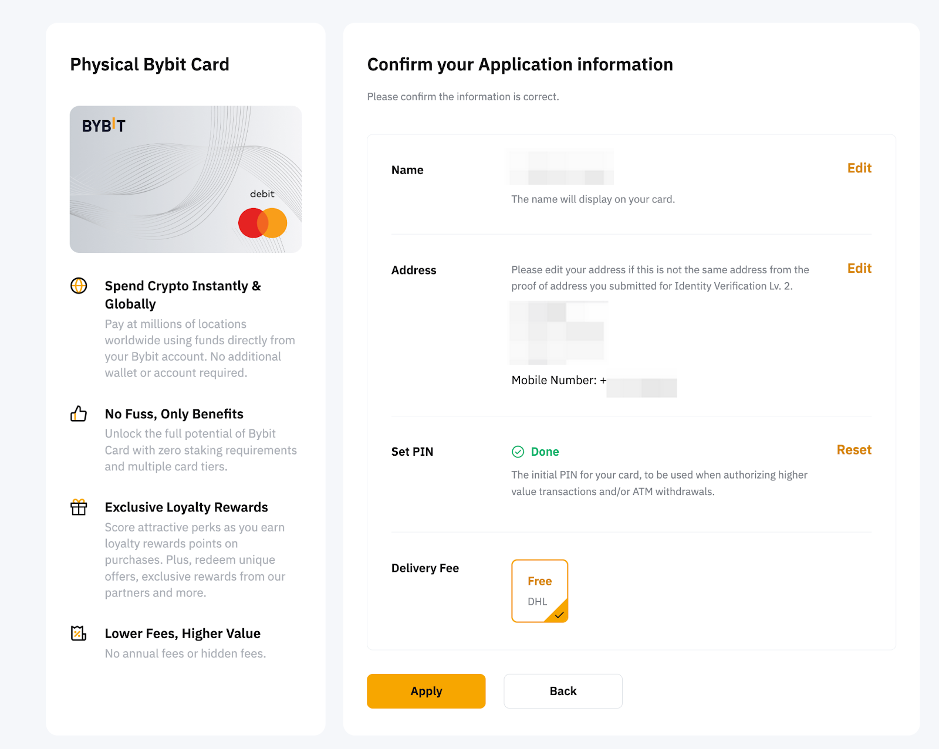Edit the Name field
The image size is (939, 749).
pos(859,168)
